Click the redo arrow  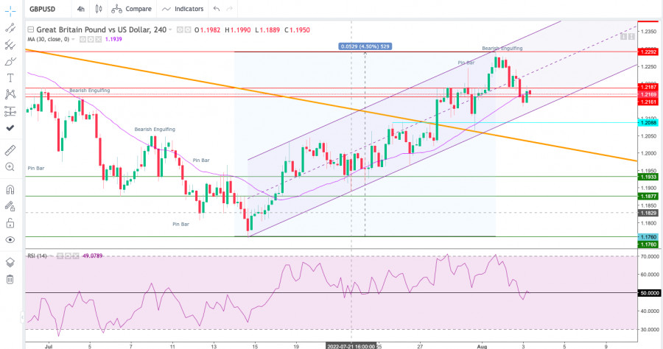[x=230, y=9]
